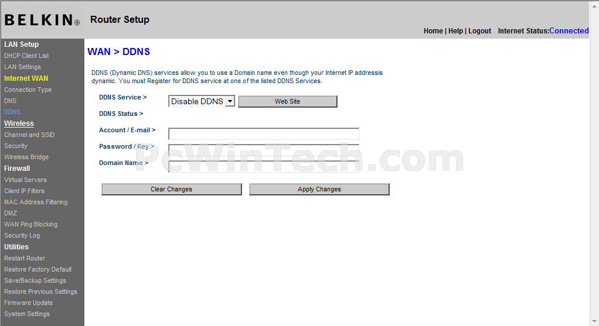Open System Settings page

[x=27, y=314]
